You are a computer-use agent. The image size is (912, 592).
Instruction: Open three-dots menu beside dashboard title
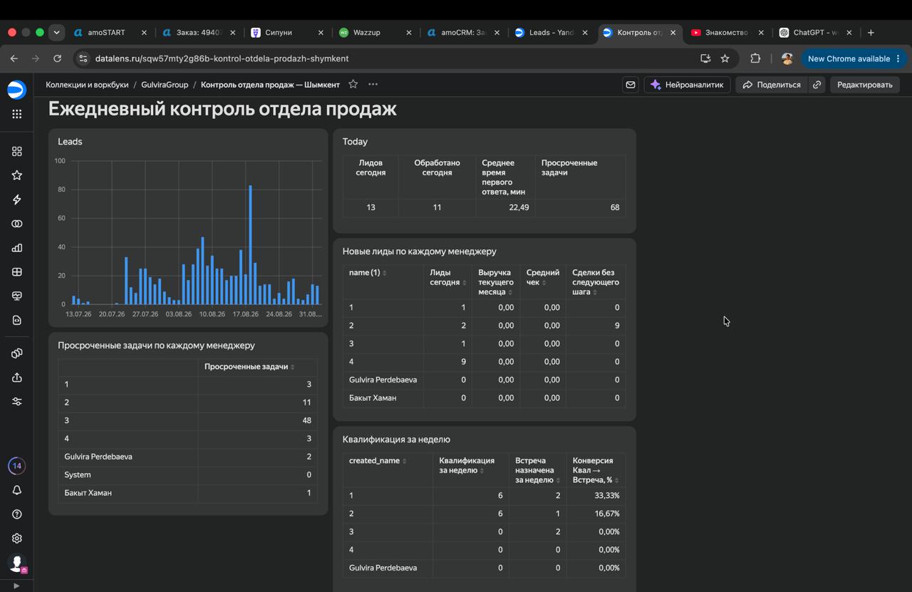point(373,84)
